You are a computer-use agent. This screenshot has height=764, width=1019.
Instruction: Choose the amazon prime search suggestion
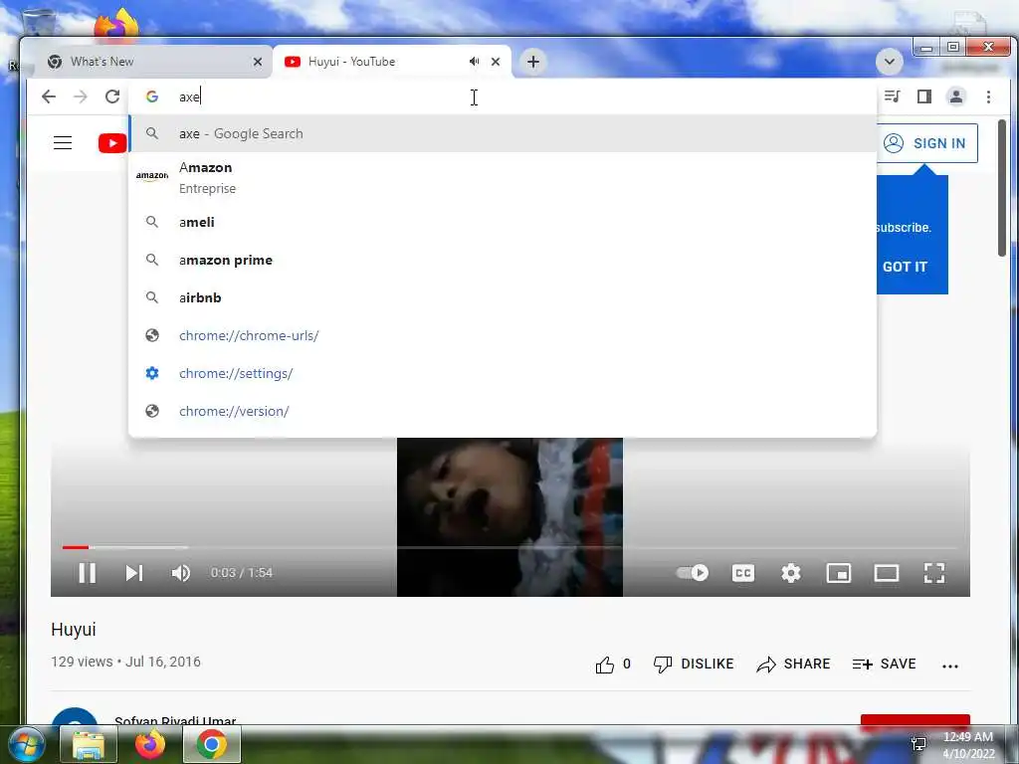click(503, 260)
